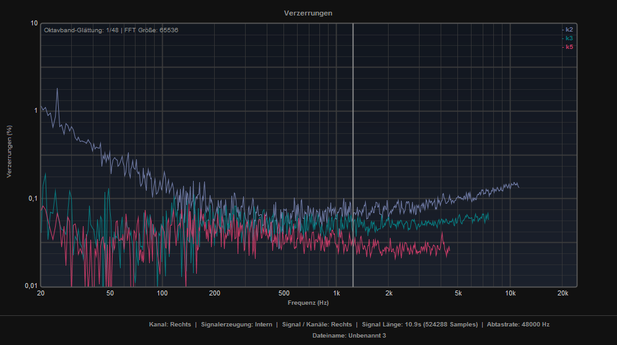Screen dimensions: 617x345
Task: Click the FFT Größe 65536 text
Action: coord(152,30)
